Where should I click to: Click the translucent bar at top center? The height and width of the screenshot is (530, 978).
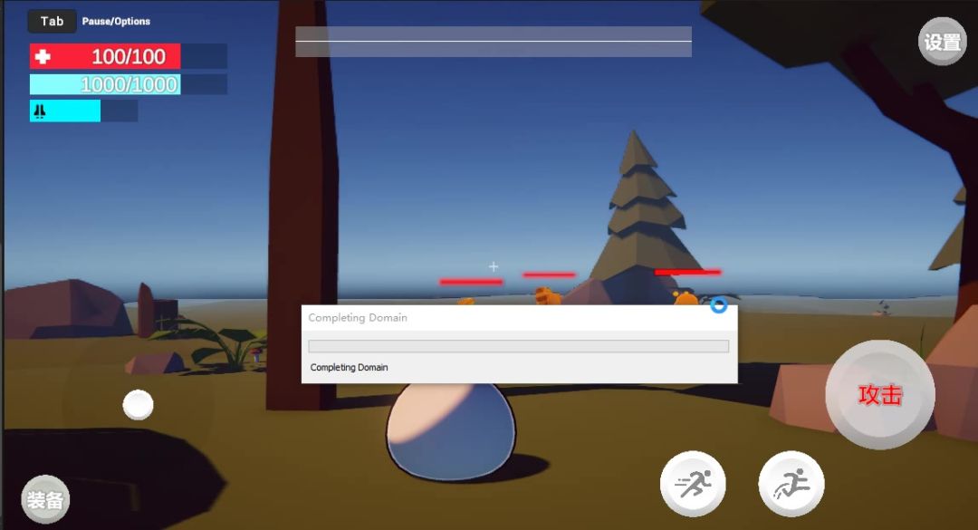[x=493, y=42]
